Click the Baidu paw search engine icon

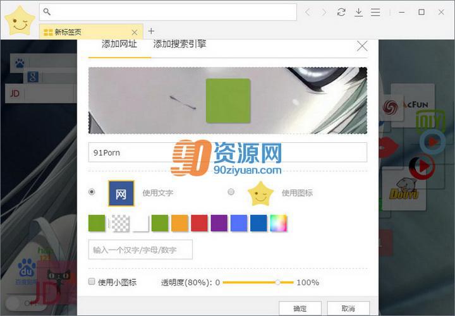coord(20,63)
